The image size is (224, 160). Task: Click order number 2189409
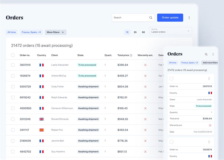[25, 141]
